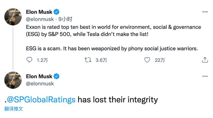Screen dimensions: 213x118
Task: Click verified badge beside first Elon Musk name
Action: 56,12
